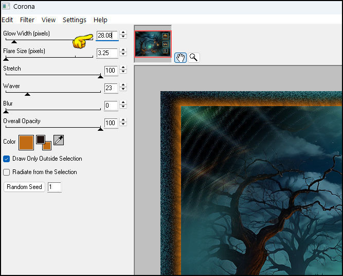Open the Filter menu
Image resolution: width=343 pixels, height=276 pixels.
point(27,20)
